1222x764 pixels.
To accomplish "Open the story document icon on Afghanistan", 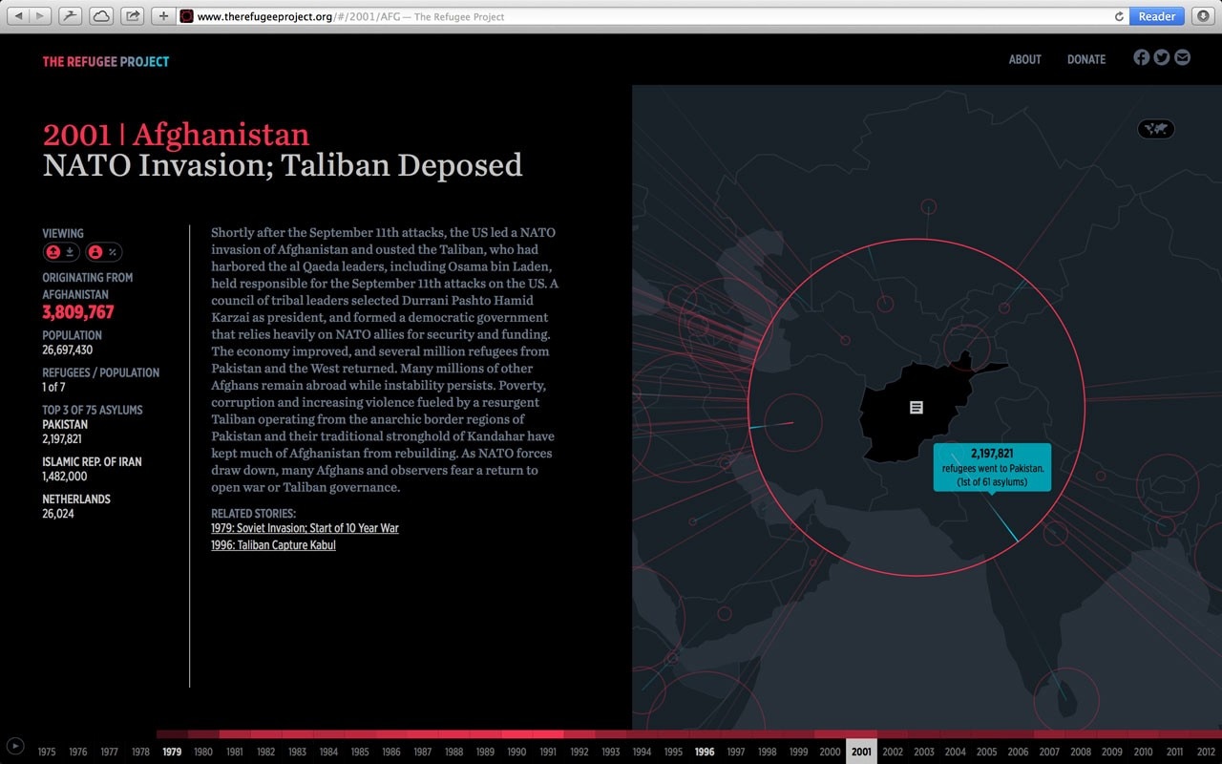I will point(916,408).
